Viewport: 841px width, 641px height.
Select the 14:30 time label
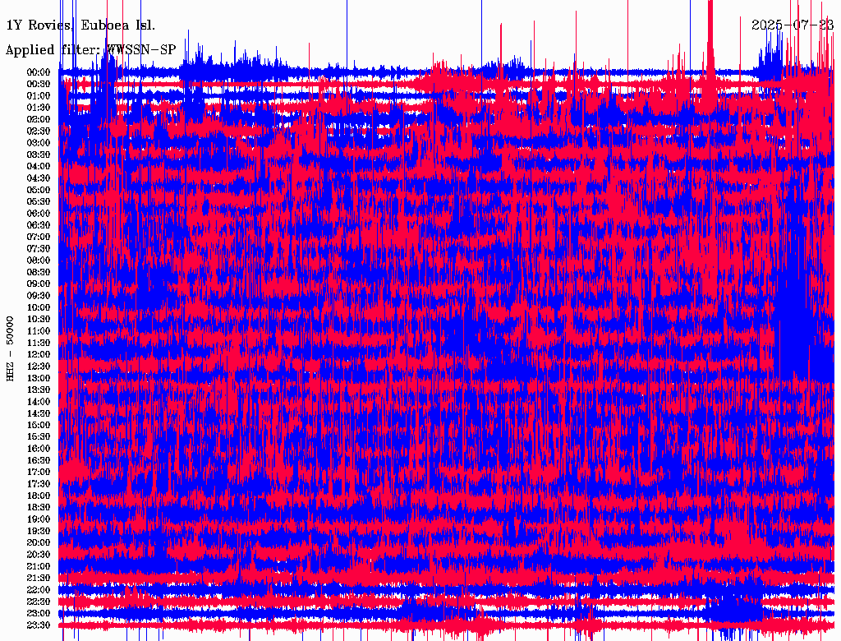pos(39,413)
